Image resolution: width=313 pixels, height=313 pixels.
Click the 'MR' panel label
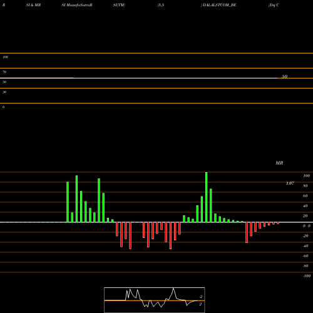point(279,163)
